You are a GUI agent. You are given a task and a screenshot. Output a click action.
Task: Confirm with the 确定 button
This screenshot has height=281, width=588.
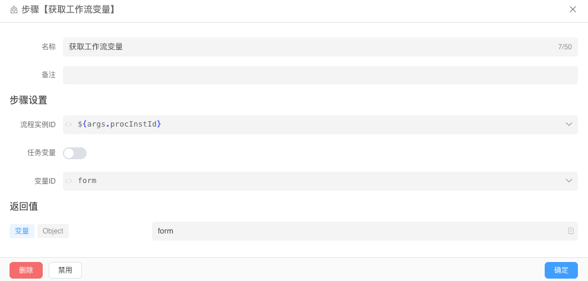(561, 270)
